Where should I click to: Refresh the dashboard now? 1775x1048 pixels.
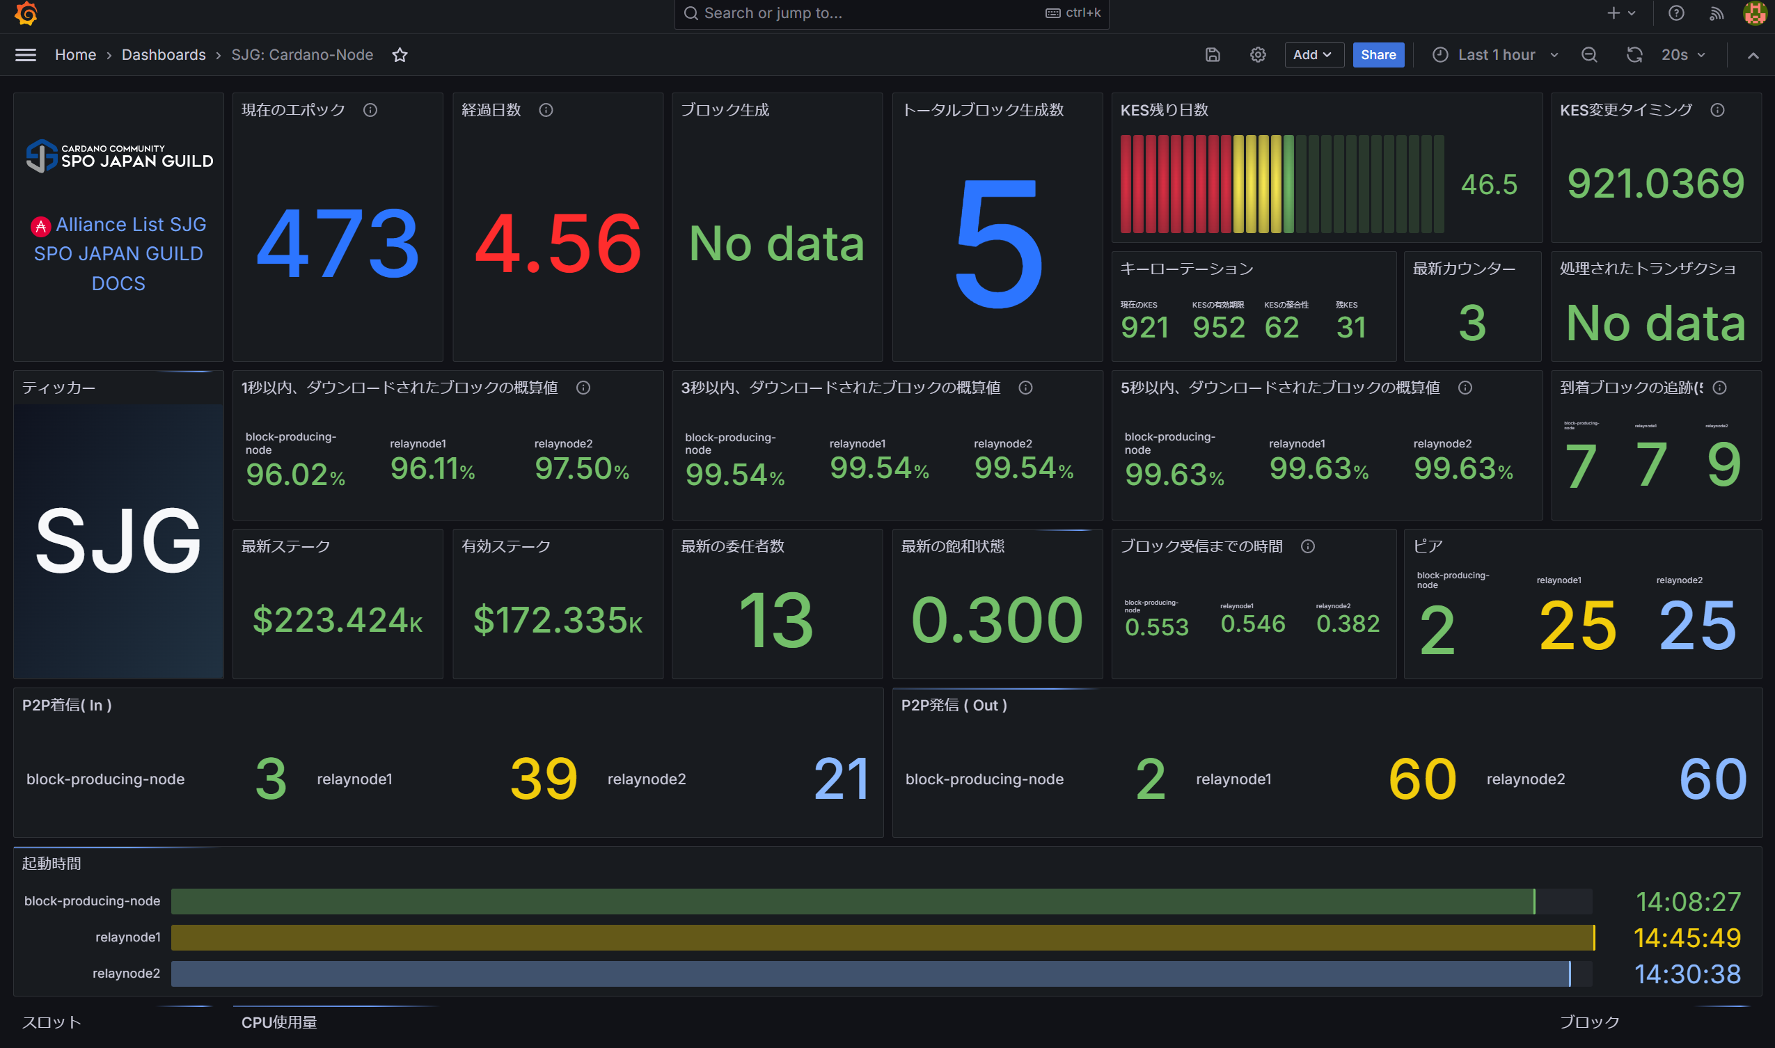coord(1634,55)
